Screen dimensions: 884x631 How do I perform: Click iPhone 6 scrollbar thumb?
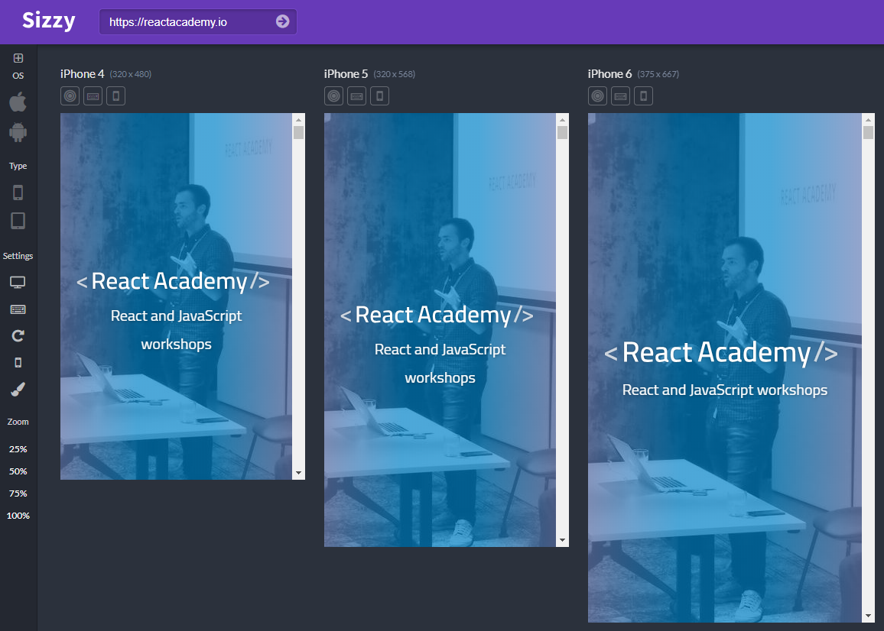point(868,132)
